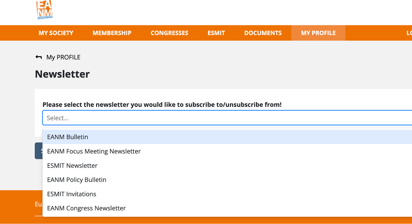The height and width of the screenshot is (224, 412).
Task: Select ESMIT in the navigation bar
Action: click(216, 33)
